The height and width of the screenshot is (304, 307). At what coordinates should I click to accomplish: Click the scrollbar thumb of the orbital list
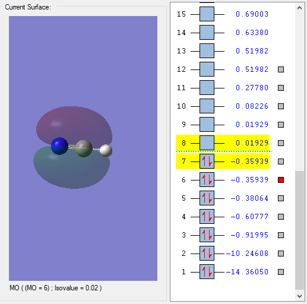(x=299, y=230)
